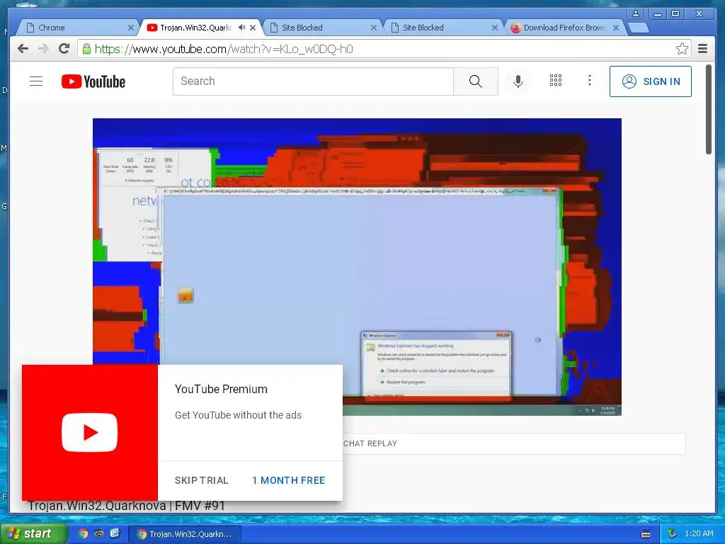This screenshot has width=725, height=544.
Task: Open the on-screen keyboard tray icon
Action: coord(646,534)
